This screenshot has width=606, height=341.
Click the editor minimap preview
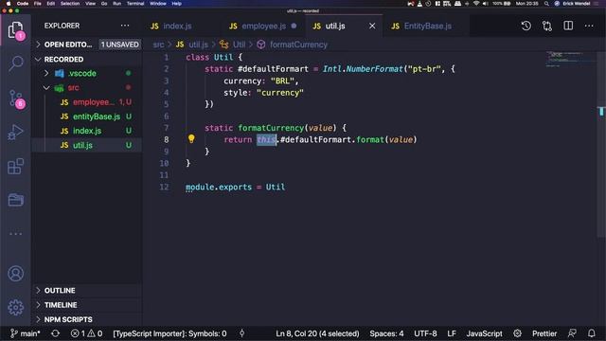[x=570, y=59]
